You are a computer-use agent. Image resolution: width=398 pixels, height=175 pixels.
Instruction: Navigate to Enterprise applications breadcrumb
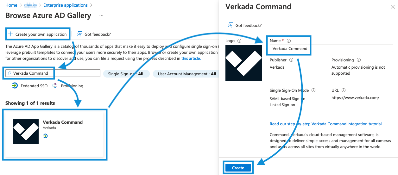pyautogui.click(x=65, y=5)
